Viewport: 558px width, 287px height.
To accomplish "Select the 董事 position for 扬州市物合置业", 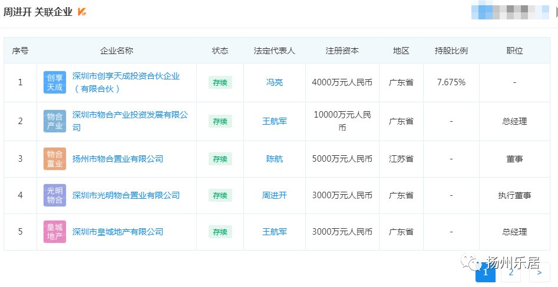I will 514,159.
